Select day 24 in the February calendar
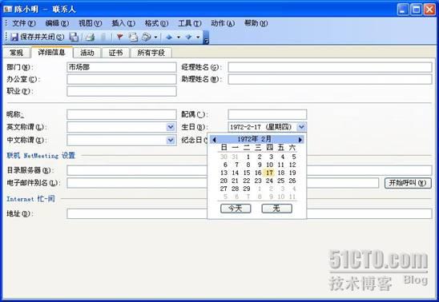The height and width of the screenshot is (302, 439). coord(269,181)
